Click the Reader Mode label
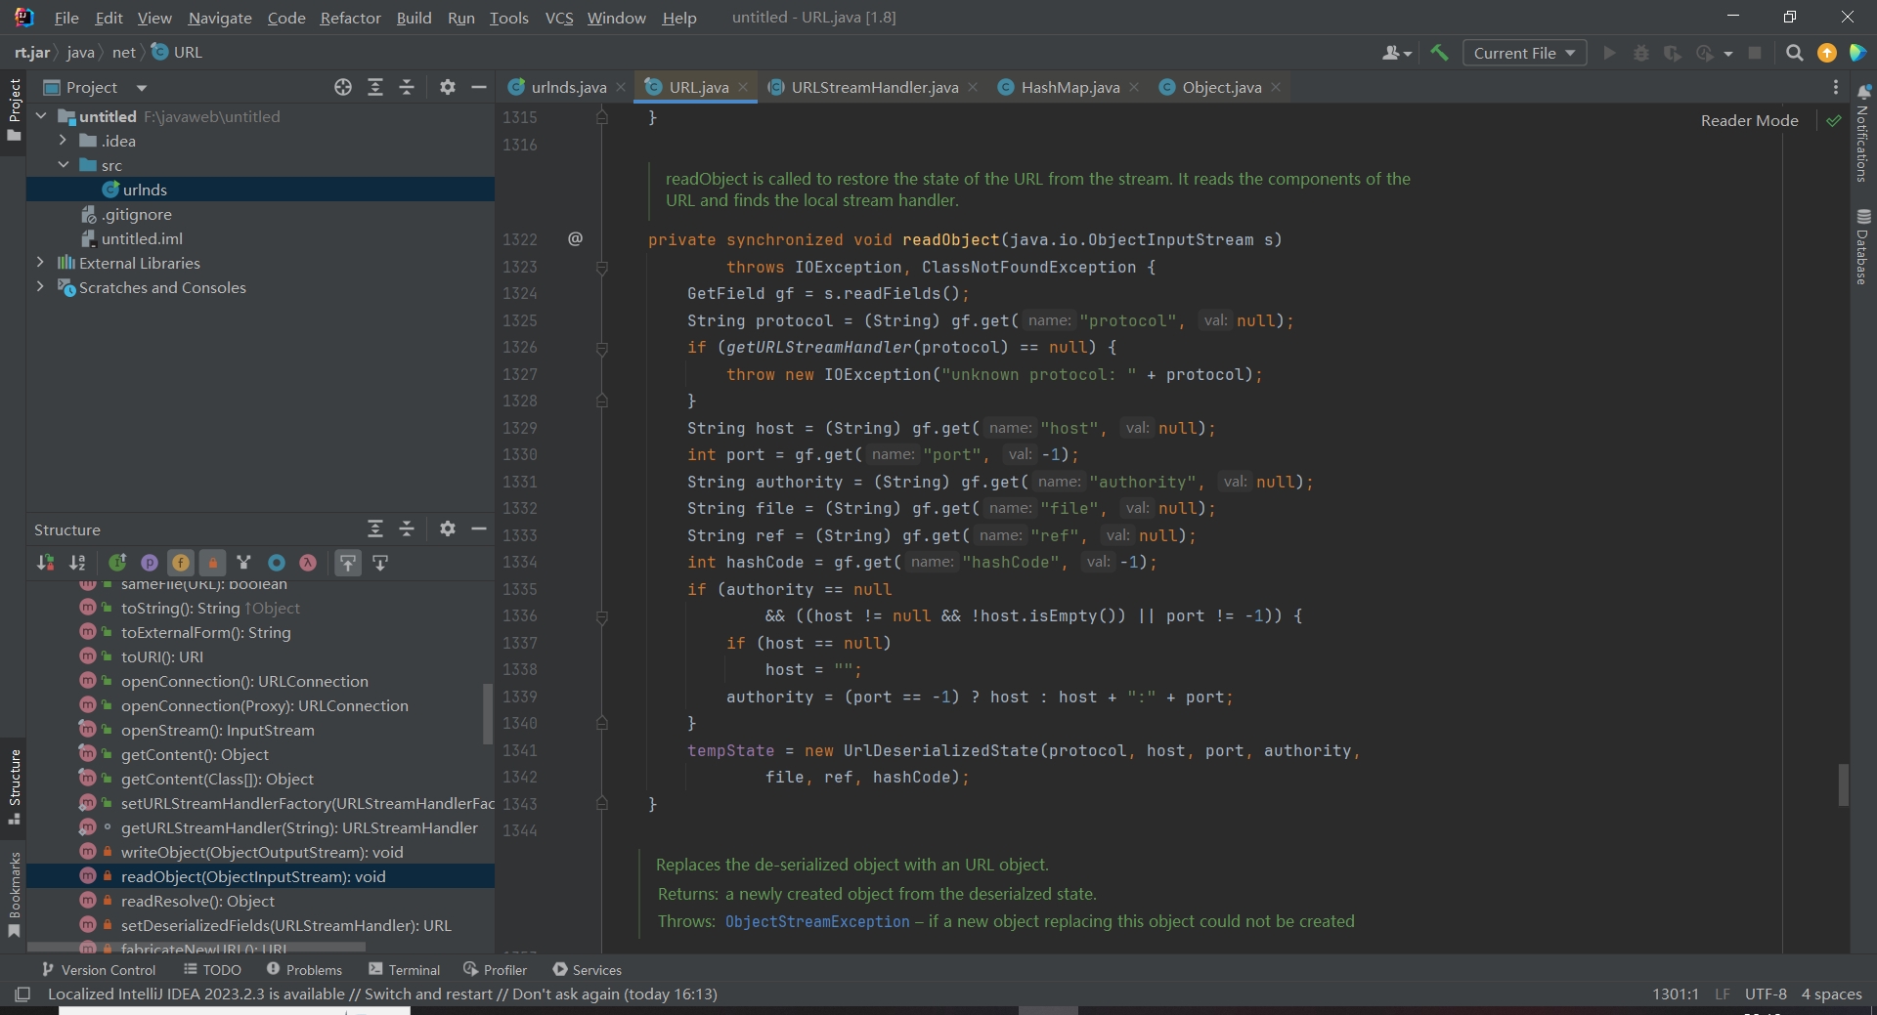 (x=1749, y=120)
